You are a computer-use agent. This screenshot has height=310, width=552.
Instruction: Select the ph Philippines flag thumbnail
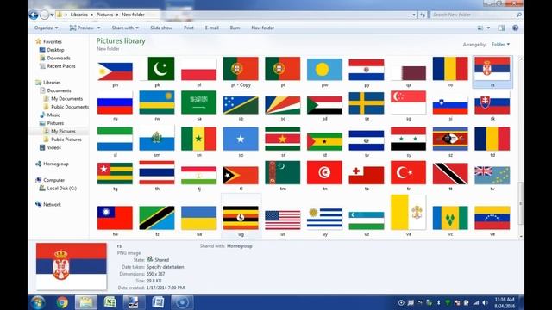click(115, 71)
